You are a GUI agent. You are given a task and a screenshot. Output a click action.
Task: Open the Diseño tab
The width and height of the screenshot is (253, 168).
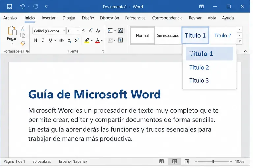(x=88, y=18)
